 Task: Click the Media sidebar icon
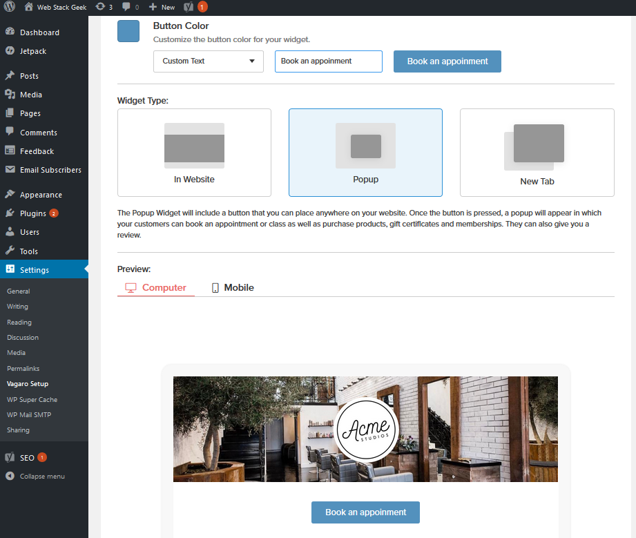[10, 94]
